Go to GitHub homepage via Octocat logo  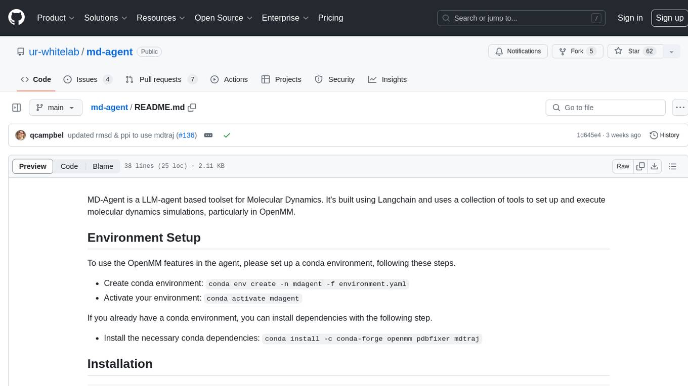(16, 18)
